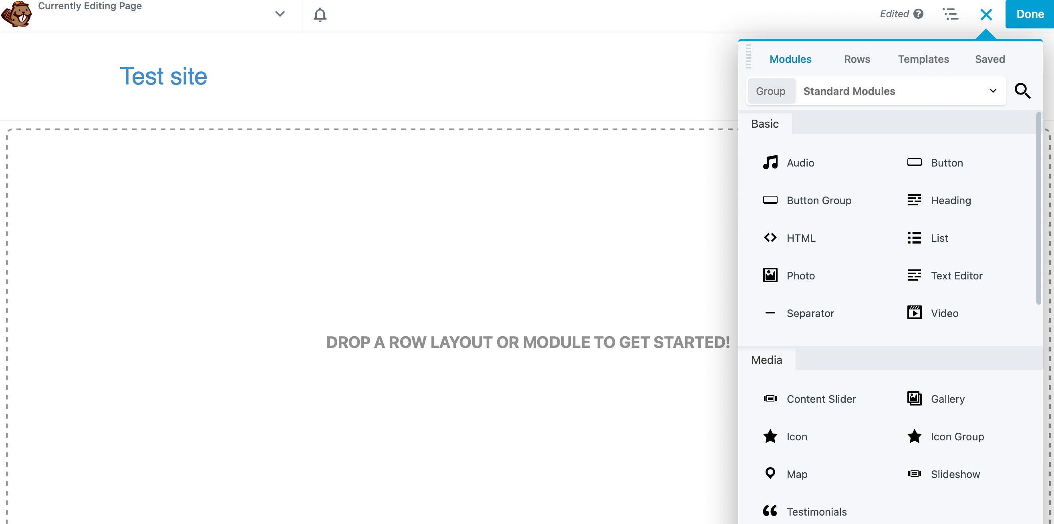The image size is (1054, 524).
Task: Click the Done button
Action: 1030,14
